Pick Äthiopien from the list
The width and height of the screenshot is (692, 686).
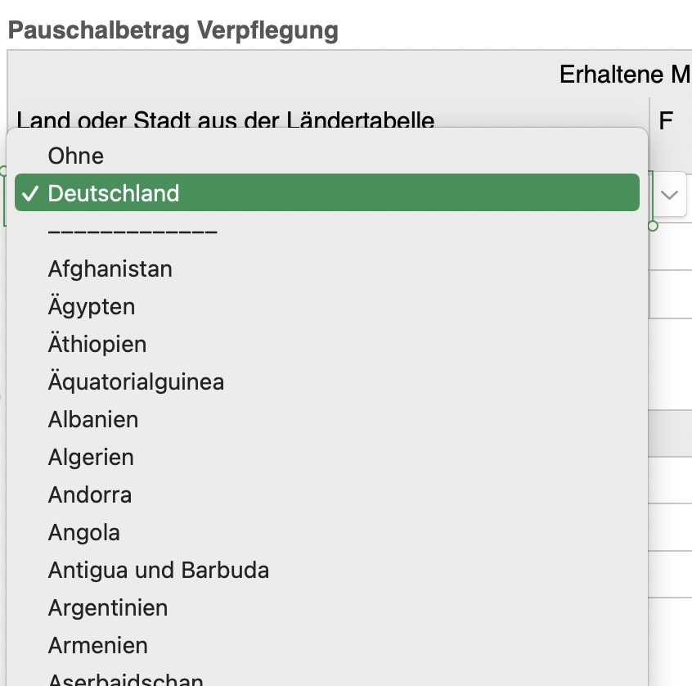[x=97, y=344]
